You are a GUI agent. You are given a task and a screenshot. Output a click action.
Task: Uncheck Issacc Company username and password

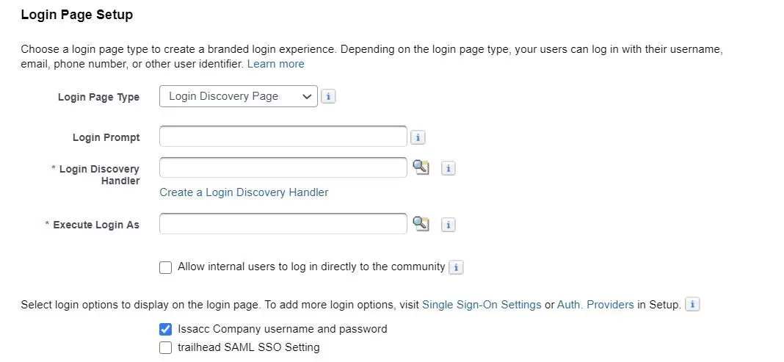pos(165,330)
